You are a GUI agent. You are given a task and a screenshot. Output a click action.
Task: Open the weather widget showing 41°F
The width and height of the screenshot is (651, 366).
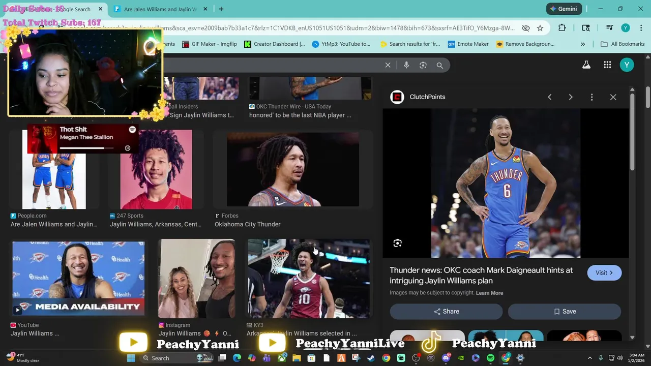tap(22, 358)
